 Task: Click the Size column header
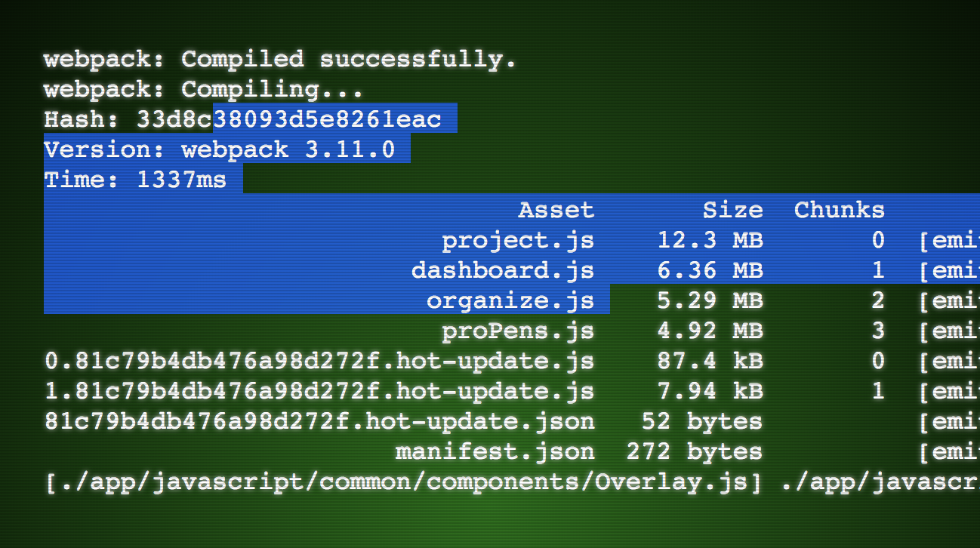coord(732,210)
